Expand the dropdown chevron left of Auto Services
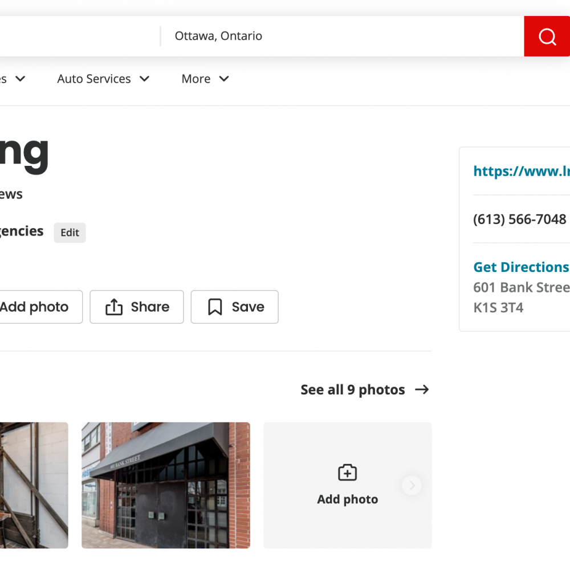 pyautogui.click(x=20, y=79)
